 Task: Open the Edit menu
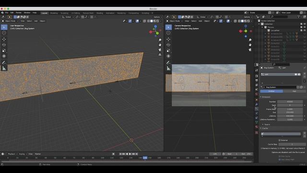click(12, 13)
